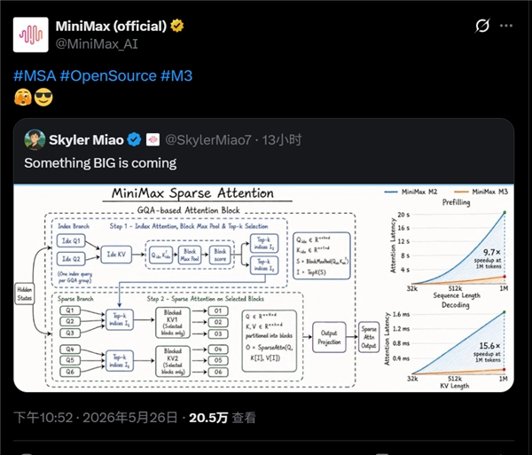Click the 下午10:52 · 2026年5月26日 post timestamp

[x=96, y=418]
